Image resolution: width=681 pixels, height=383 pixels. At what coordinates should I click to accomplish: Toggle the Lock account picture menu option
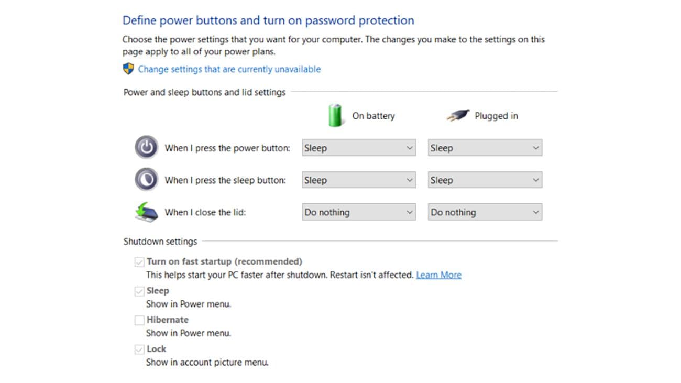pos(139,348)
